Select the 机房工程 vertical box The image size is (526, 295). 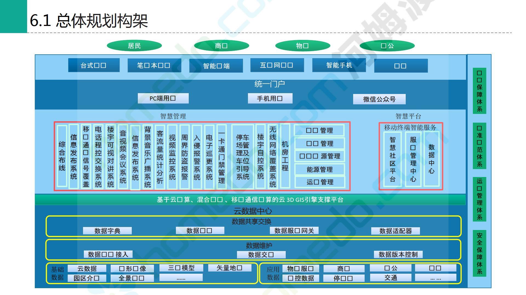285,156
